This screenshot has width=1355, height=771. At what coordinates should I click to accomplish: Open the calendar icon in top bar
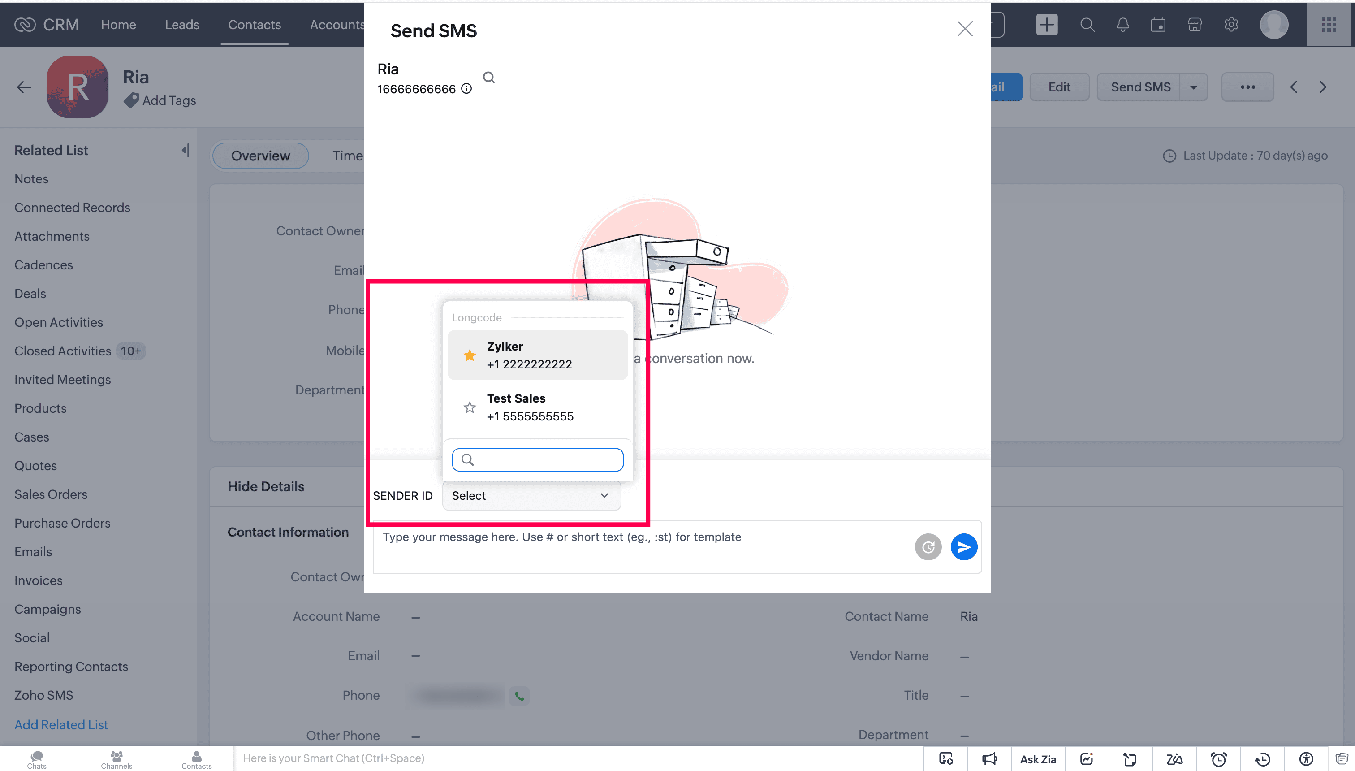coord(1158,25)
